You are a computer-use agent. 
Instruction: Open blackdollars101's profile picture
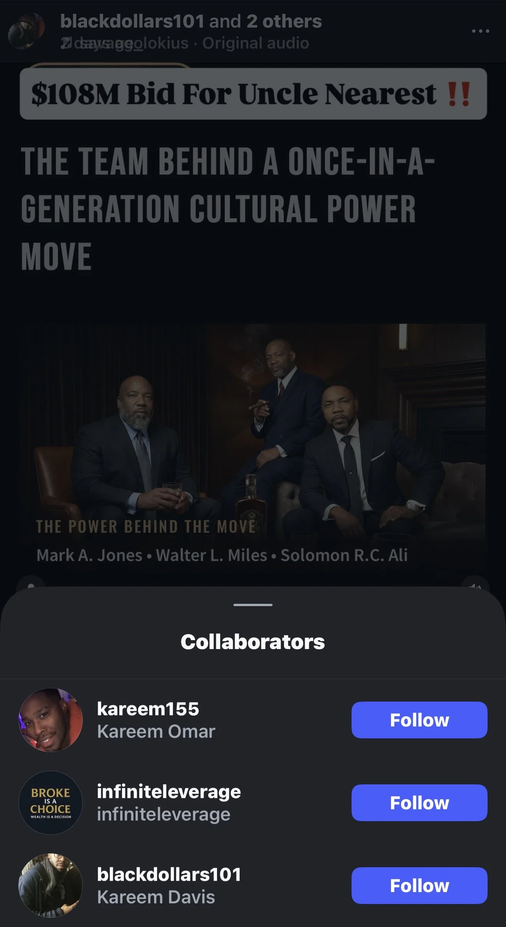[x=51, y=886]
